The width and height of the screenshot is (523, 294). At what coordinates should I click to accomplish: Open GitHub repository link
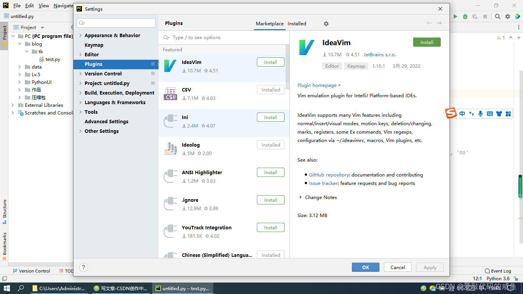point(329,175)
